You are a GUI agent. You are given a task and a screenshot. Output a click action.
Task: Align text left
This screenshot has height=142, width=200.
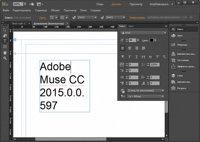point(123,48)
